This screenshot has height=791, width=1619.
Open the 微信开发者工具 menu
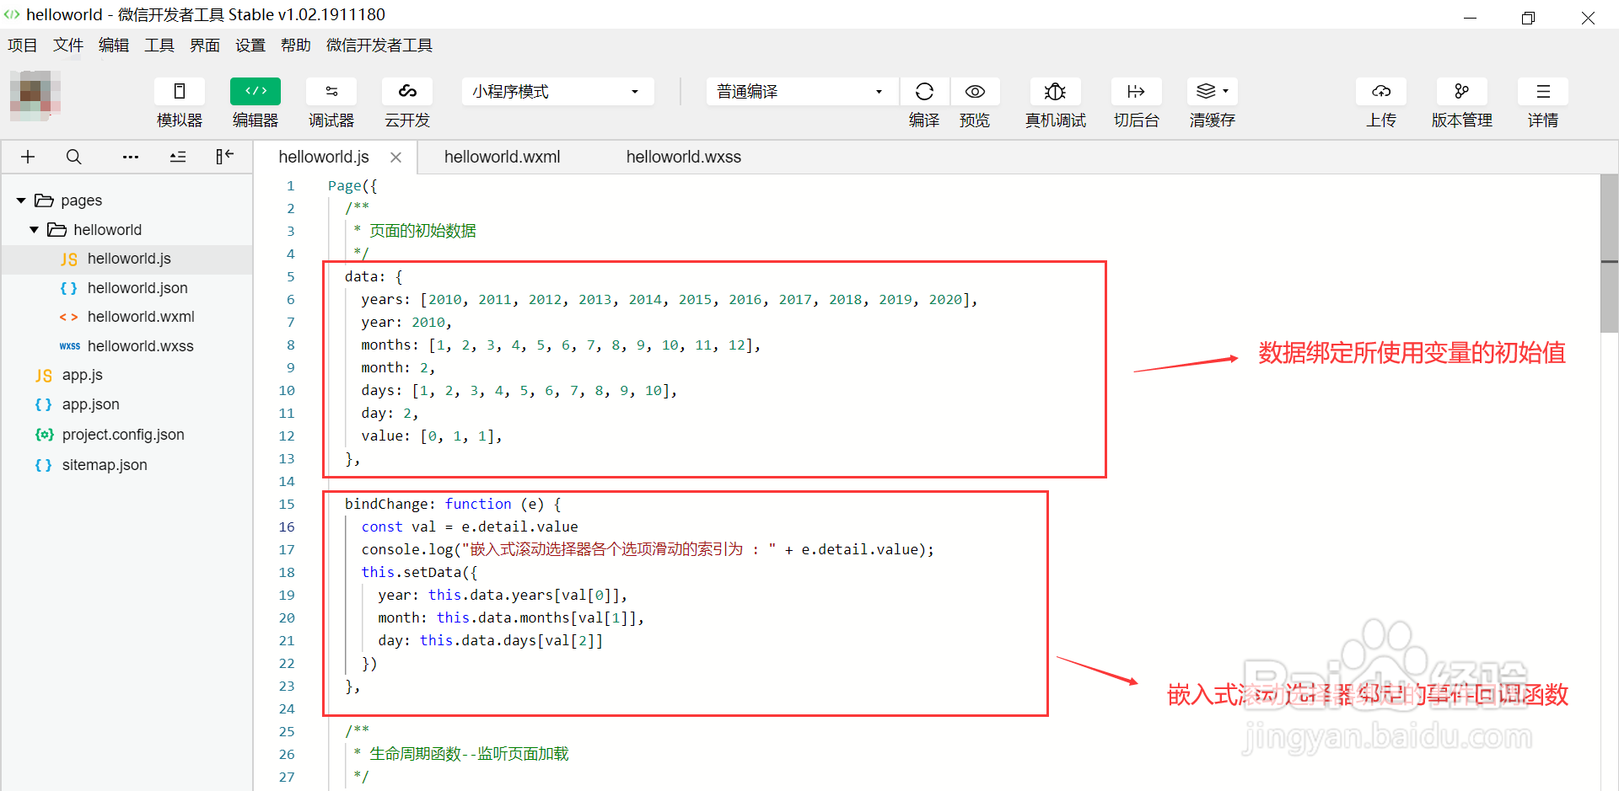click(x=379, y=45)
